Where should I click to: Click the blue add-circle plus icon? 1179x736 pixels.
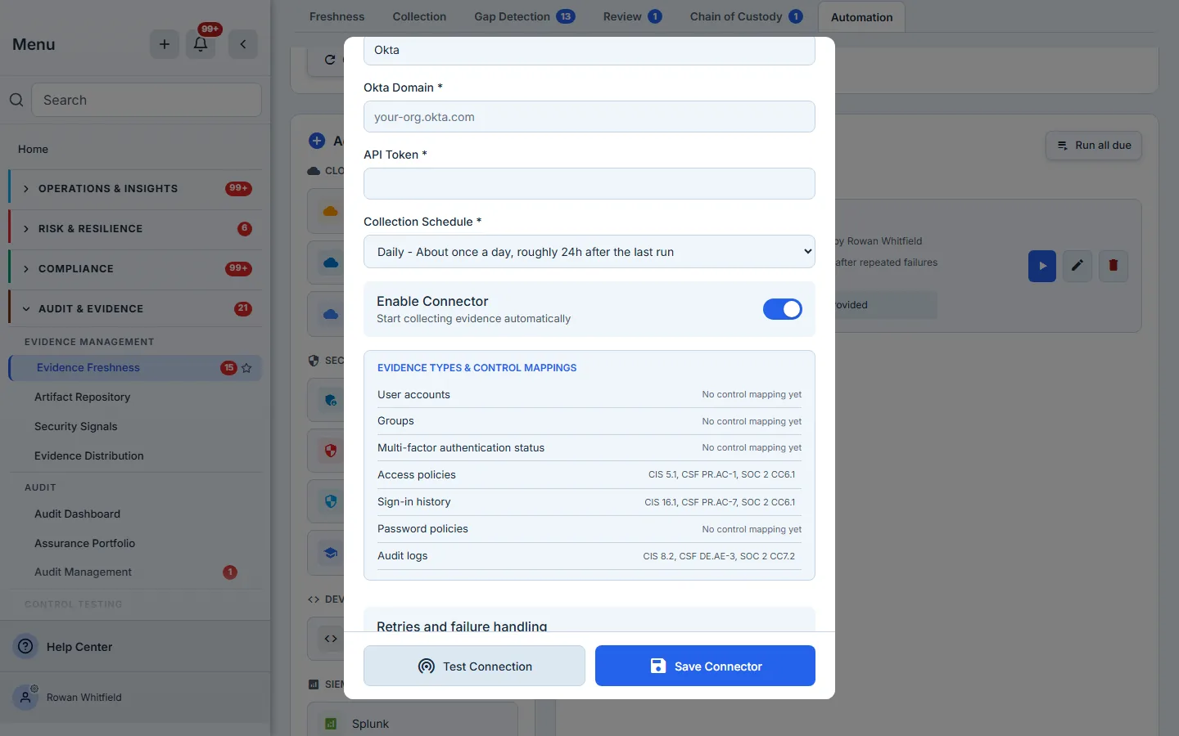coord(317,141)
